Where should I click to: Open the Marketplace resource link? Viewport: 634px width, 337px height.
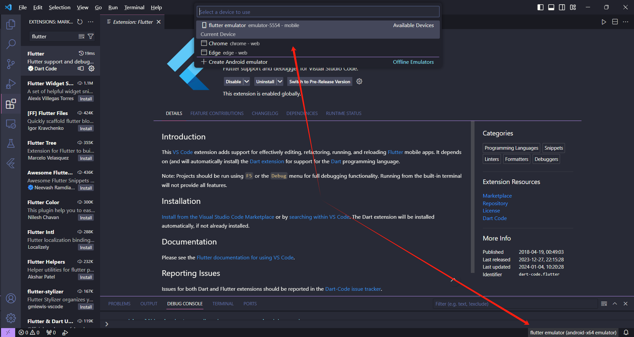pos(497,196)
